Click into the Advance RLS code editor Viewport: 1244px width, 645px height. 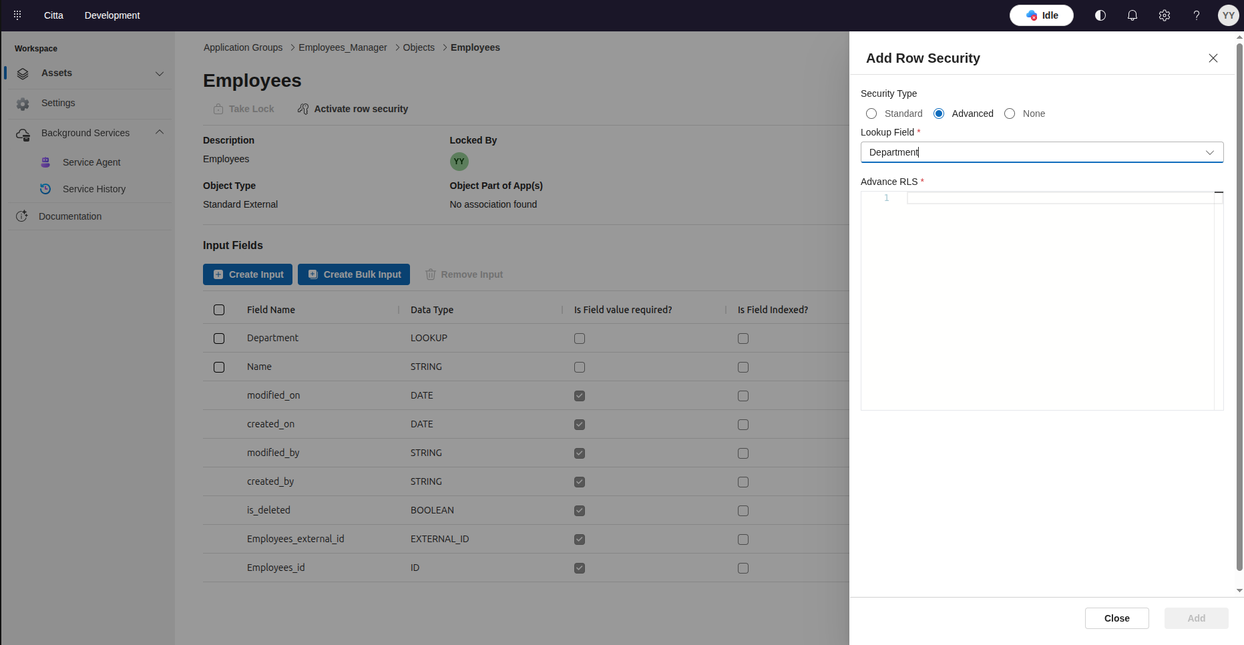click(x=1058, y=300)
